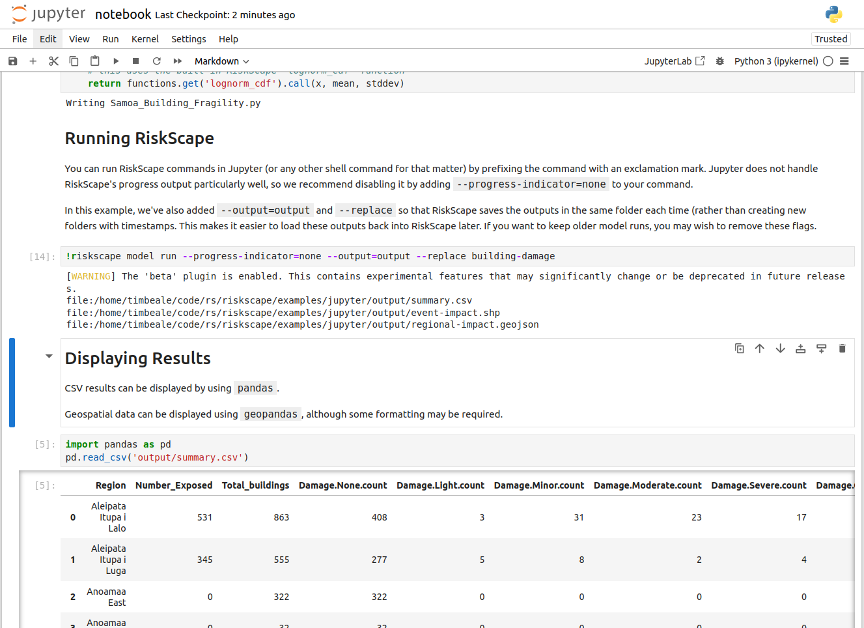Click the value 408 in Damage.None.count
This screenshot has height=628, width=864.
tap(380, 517)
